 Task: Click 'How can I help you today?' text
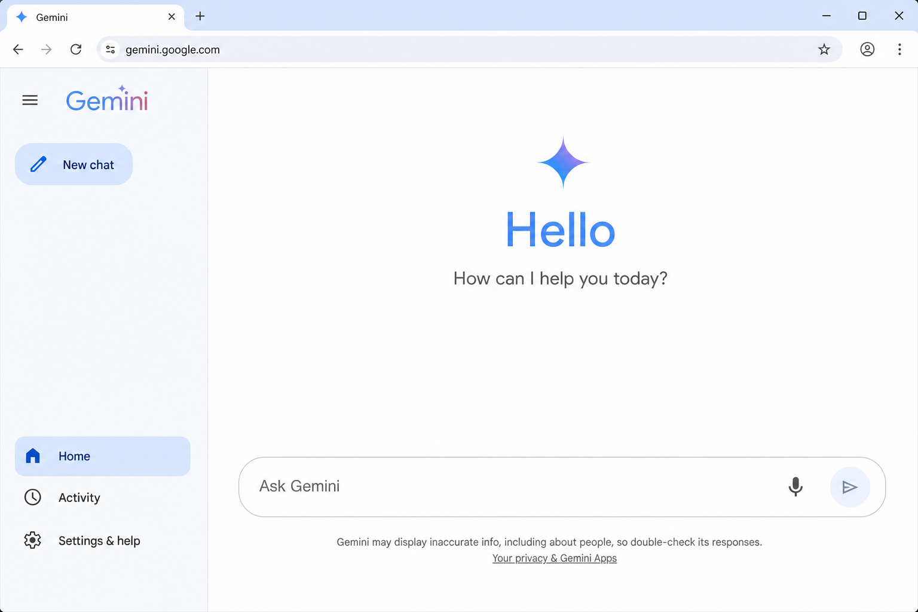tap(560, 279)
